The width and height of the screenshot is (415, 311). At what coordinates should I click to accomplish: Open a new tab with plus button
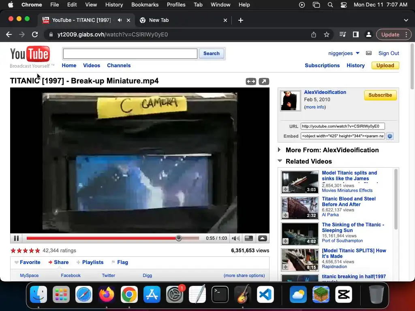coord(241,20)
